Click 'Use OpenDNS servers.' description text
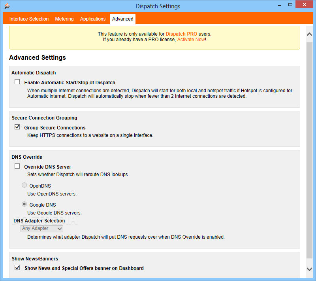This screenshot has height=281, width=316. click(x=52, y=194)
